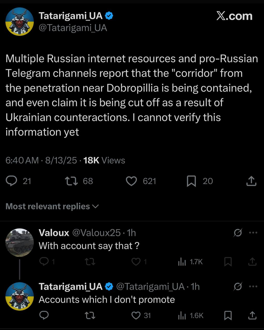Viewport: 264px width, 330px height.
Task: Like the main post with 621 likes
Action: tap(131, 181)
